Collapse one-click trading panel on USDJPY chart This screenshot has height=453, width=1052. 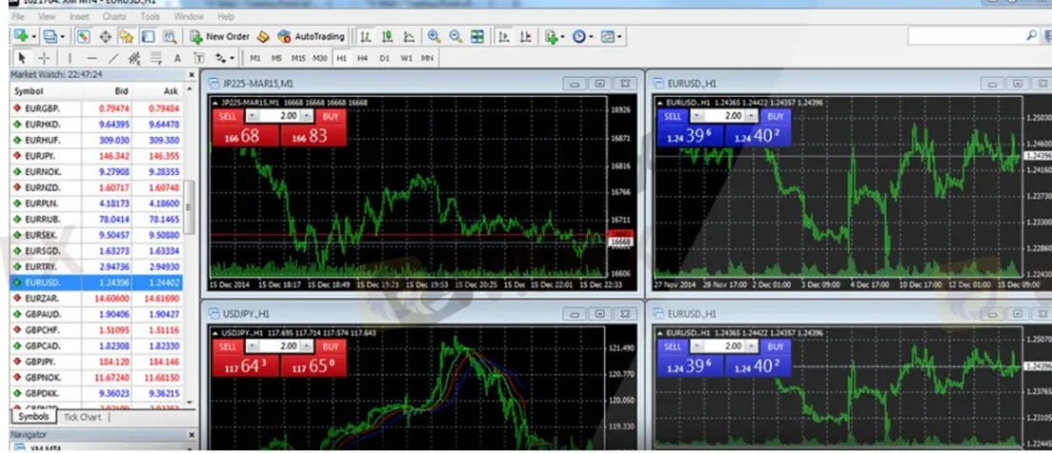pyautogui.click(x=215, y=333)
